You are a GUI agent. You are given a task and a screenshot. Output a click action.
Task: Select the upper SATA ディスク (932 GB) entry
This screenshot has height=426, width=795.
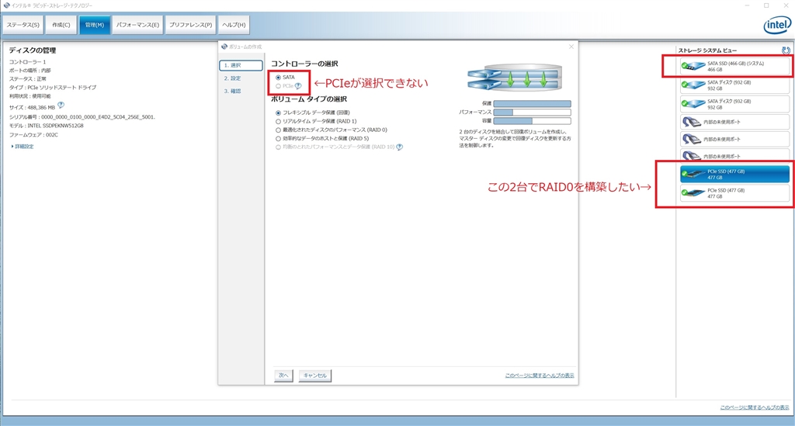(x=734, y=85)
